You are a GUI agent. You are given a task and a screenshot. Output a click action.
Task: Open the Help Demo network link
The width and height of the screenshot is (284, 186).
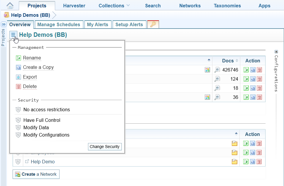43,162
